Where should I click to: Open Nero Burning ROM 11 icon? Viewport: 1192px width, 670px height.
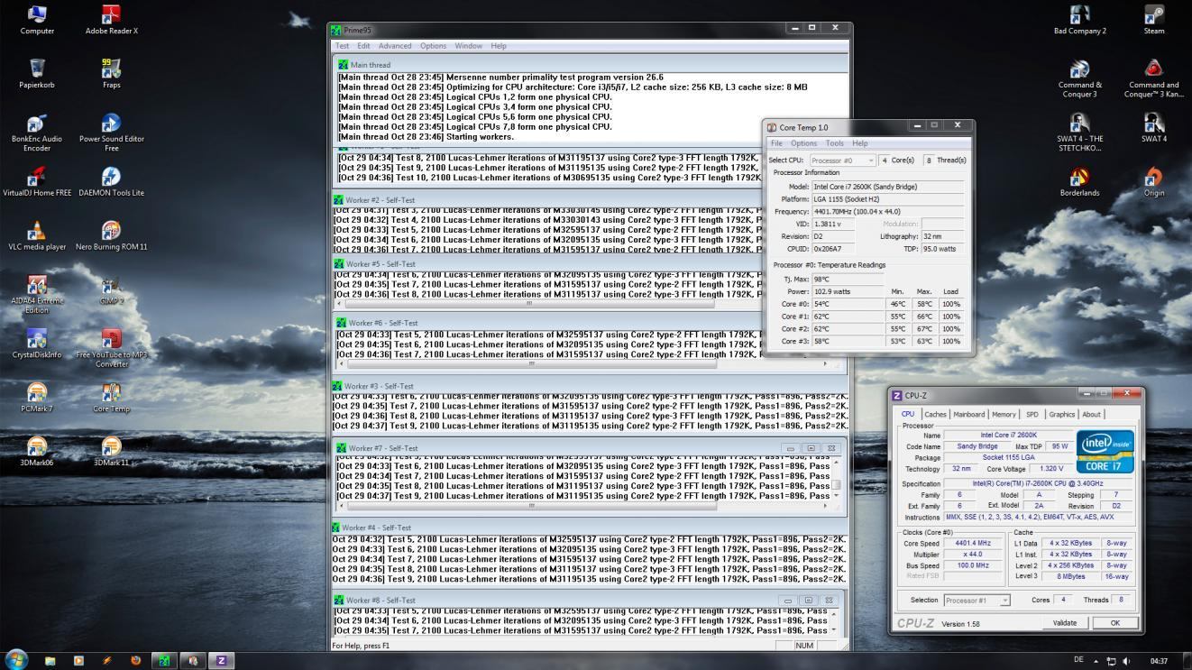click(x=111, y=235)
